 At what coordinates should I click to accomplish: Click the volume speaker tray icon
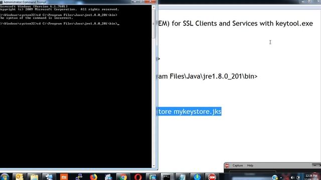tap(292, 177)
